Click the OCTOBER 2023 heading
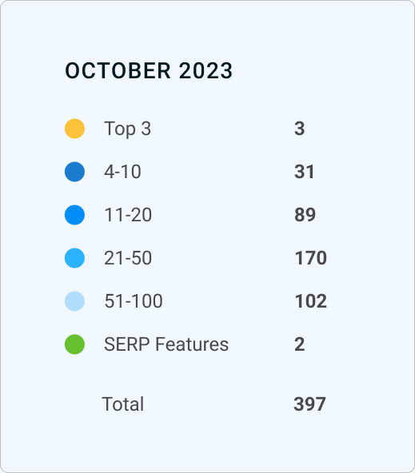Screen dimensions: 415x473 tap(149, 71)
